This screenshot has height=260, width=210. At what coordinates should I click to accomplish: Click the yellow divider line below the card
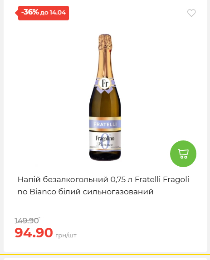pyautogui.click(x=105, y=255)
